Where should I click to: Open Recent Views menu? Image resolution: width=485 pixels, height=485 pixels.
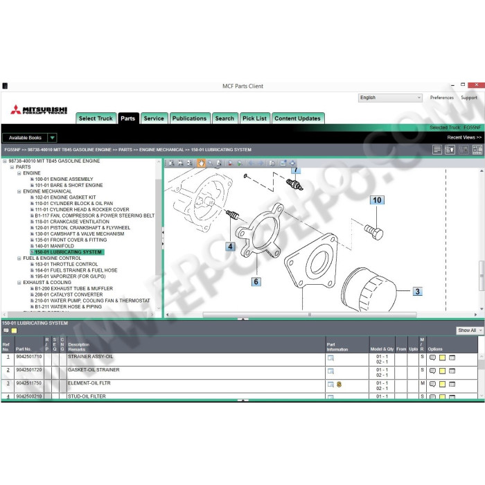point(464,138)
